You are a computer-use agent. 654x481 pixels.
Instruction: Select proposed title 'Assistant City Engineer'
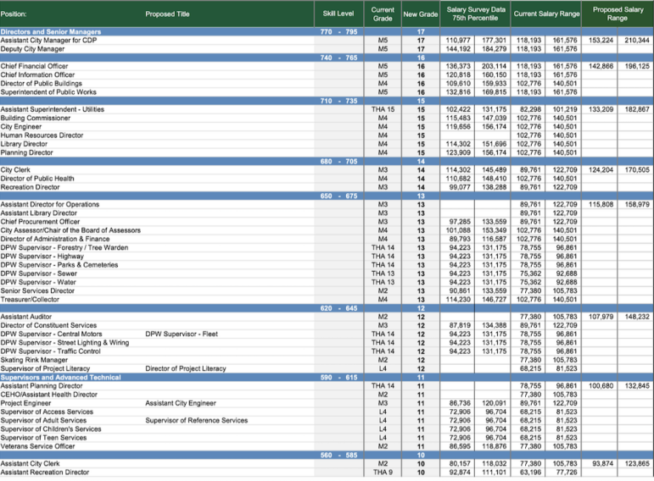[181, 403]
